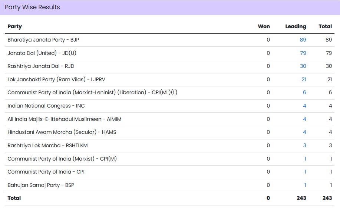340x211 pixels.
Task: Click Communist Party of India - CPI leading link
Action: (305, 172)
